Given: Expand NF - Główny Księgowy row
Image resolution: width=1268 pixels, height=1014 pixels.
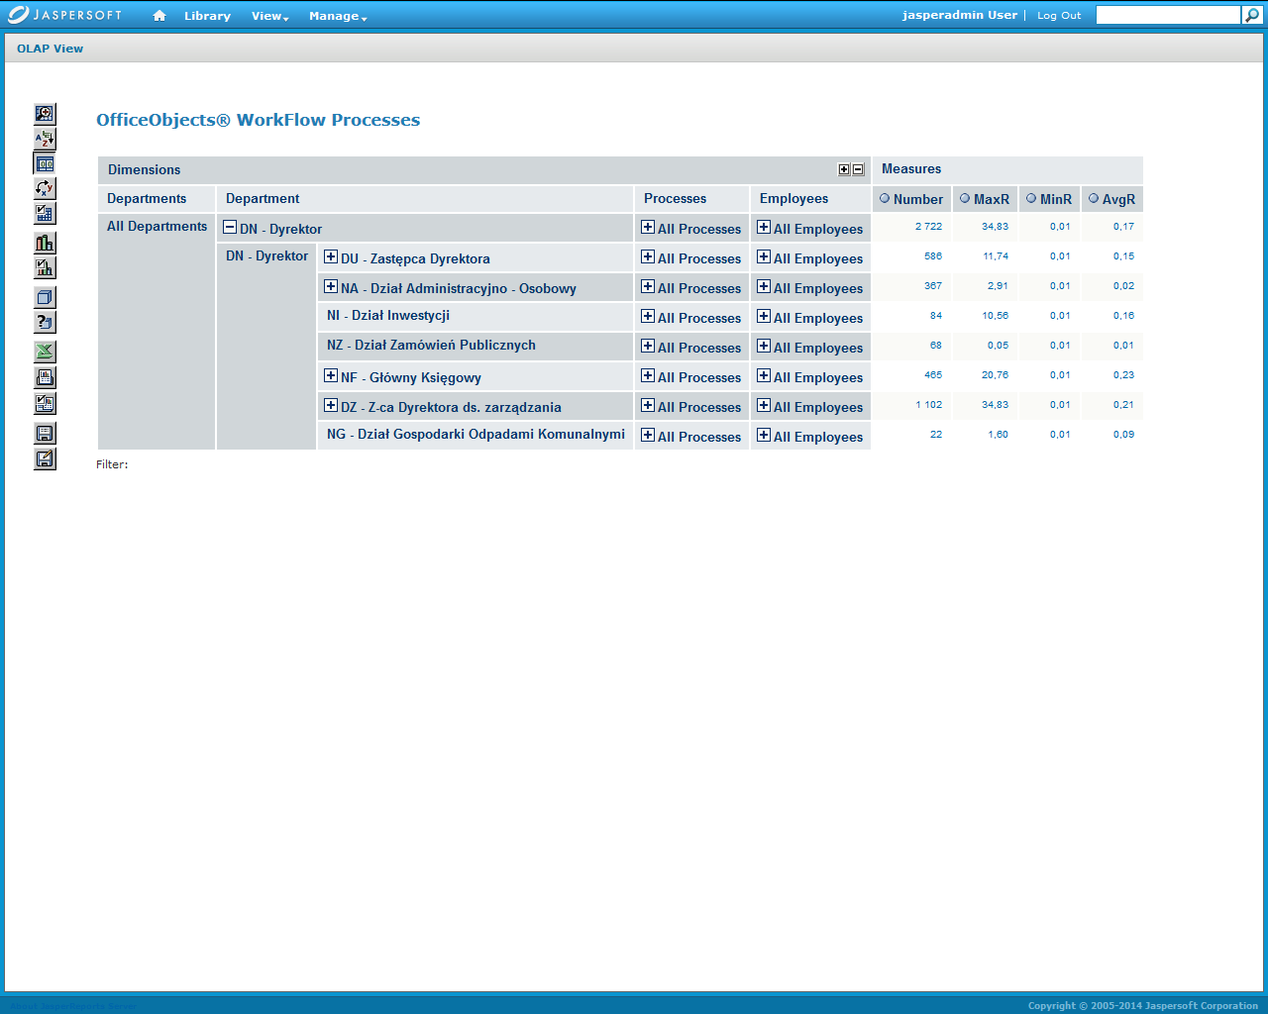Looking at the screenshot, I should [331, 375].
